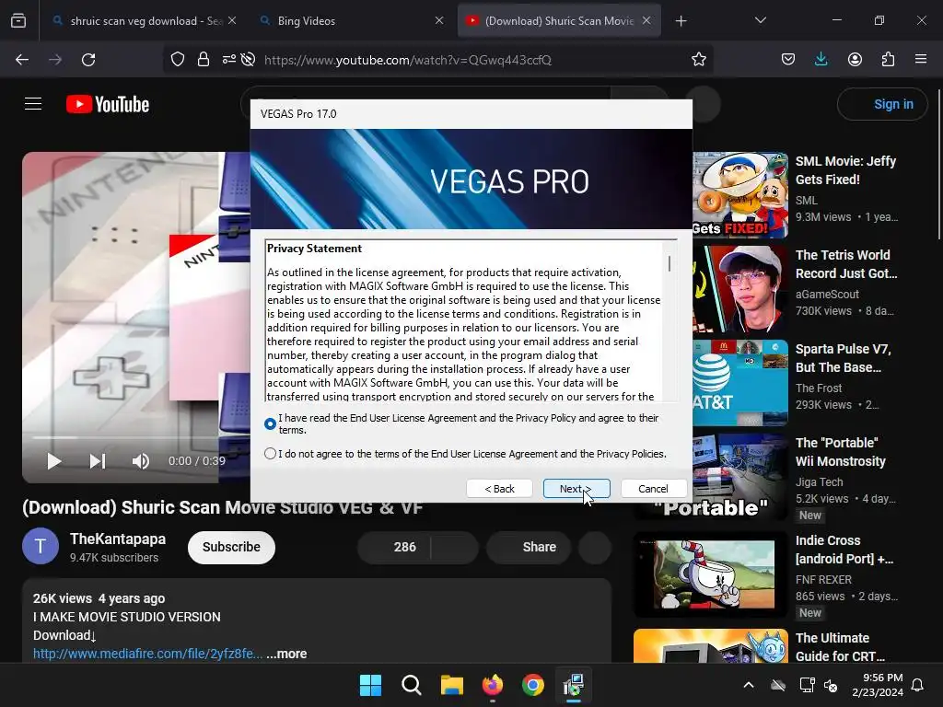
Task: Open notifications bell in system tray
Action: coord(918,685)
